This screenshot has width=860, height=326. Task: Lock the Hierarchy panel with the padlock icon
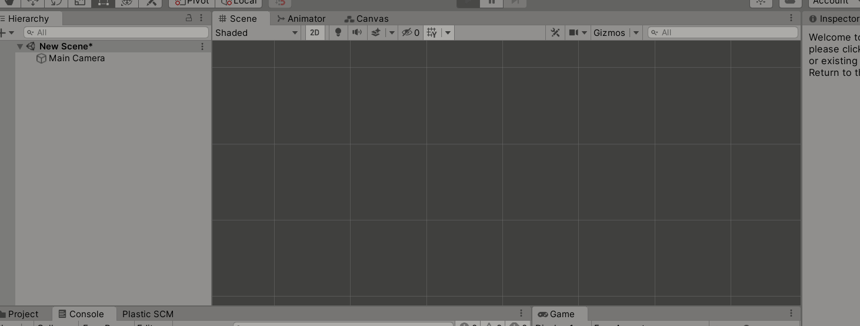(189, 18)
